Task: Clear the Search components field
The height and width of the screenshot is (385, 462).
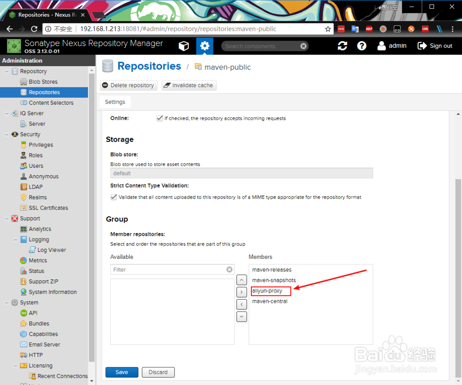Action: pos(303,46)
